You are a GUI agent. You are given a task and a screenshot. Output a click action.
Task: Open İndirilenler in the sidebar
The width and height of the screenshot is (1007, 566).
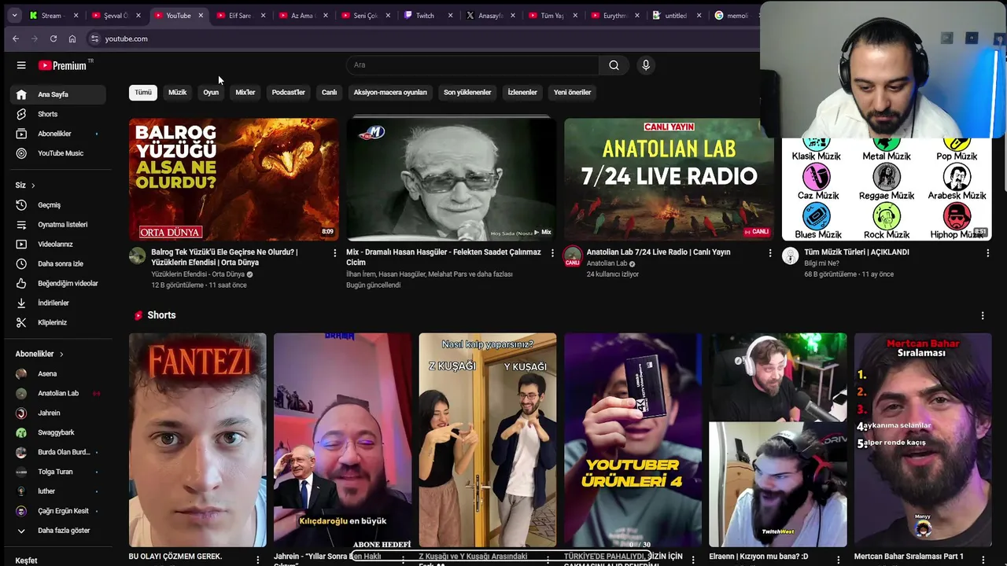click(58, 303)
